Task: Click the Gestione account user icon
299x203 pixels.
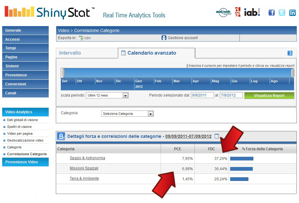Action: 164,38
